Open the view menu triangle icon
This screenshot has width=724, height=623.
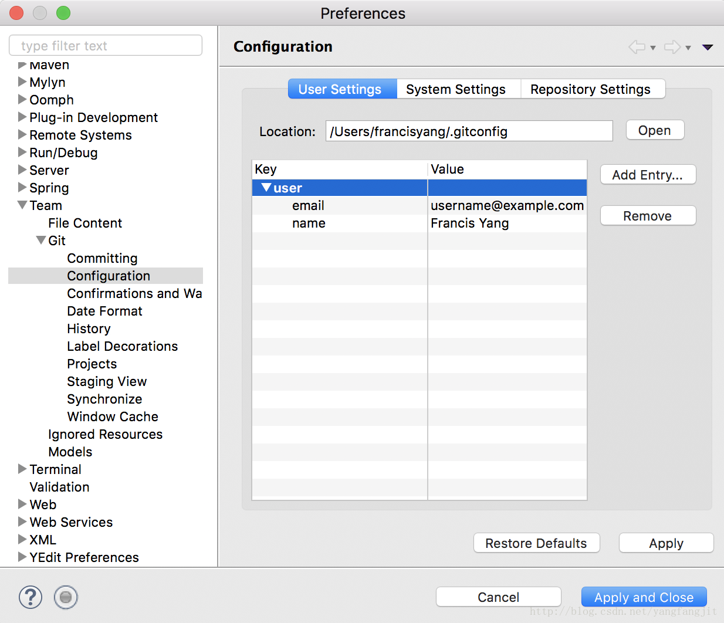point(708,48)
